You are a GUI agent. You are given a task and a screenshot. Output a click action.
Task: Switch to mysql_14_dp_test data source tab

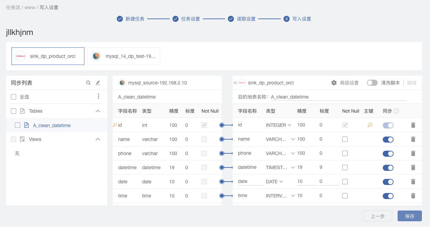[124, 56]
